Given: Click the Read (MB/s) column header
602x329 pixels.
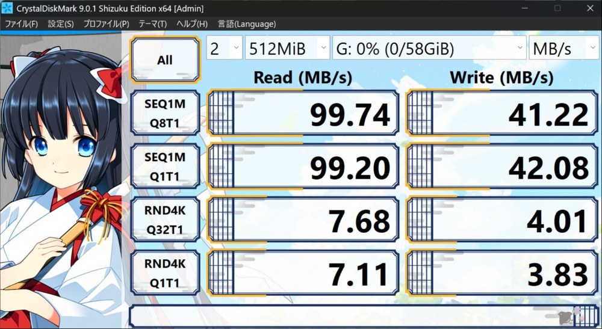Looking at the screenshot, I should pos(303,78).
